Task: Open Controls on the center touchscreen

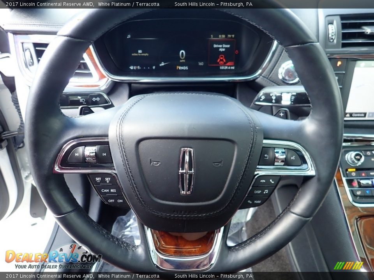Action: point(355,115)
